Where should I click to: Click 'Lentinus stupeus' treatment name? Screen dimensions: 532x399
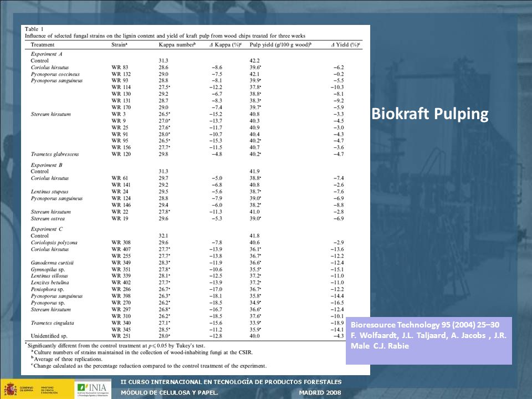pyautogui.click(x=49, y=192)
